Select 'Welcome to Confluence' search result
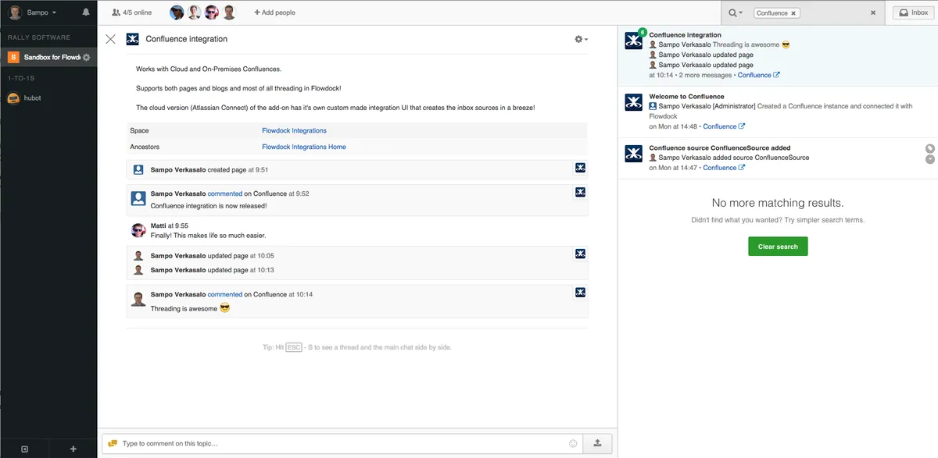The width and height of the screenshot is (938, 458). pos(778,112)
